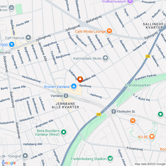Open Flintholm St. station icon

[114, 112]
